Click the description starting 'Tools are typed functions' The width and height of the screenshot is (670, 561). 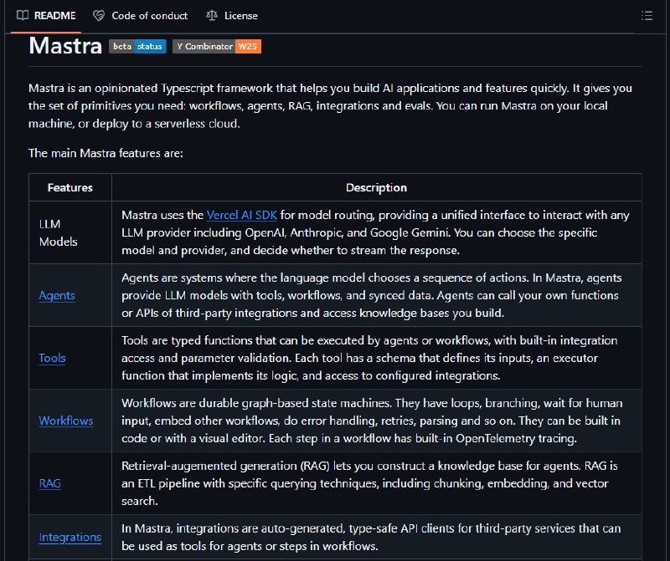pos(369,358)
